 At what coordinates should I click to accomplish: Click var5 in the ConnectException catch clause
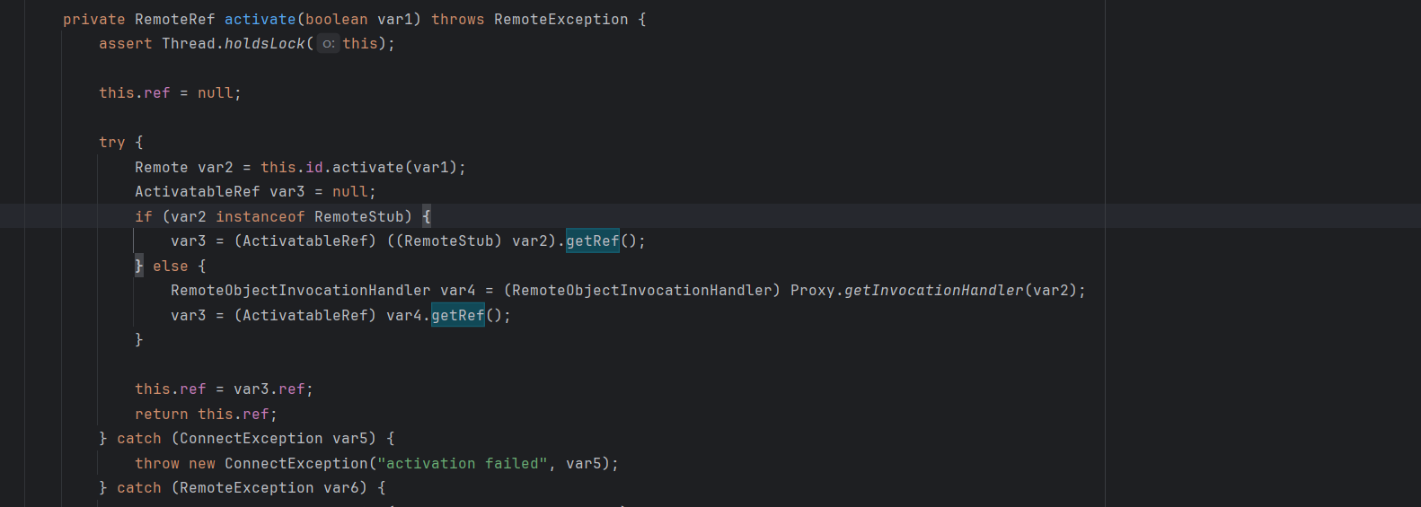tap(349, 439)
